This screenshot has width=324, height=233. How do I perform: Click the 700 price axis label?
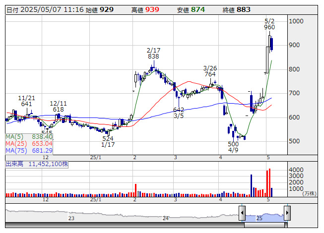coord(294,93)
